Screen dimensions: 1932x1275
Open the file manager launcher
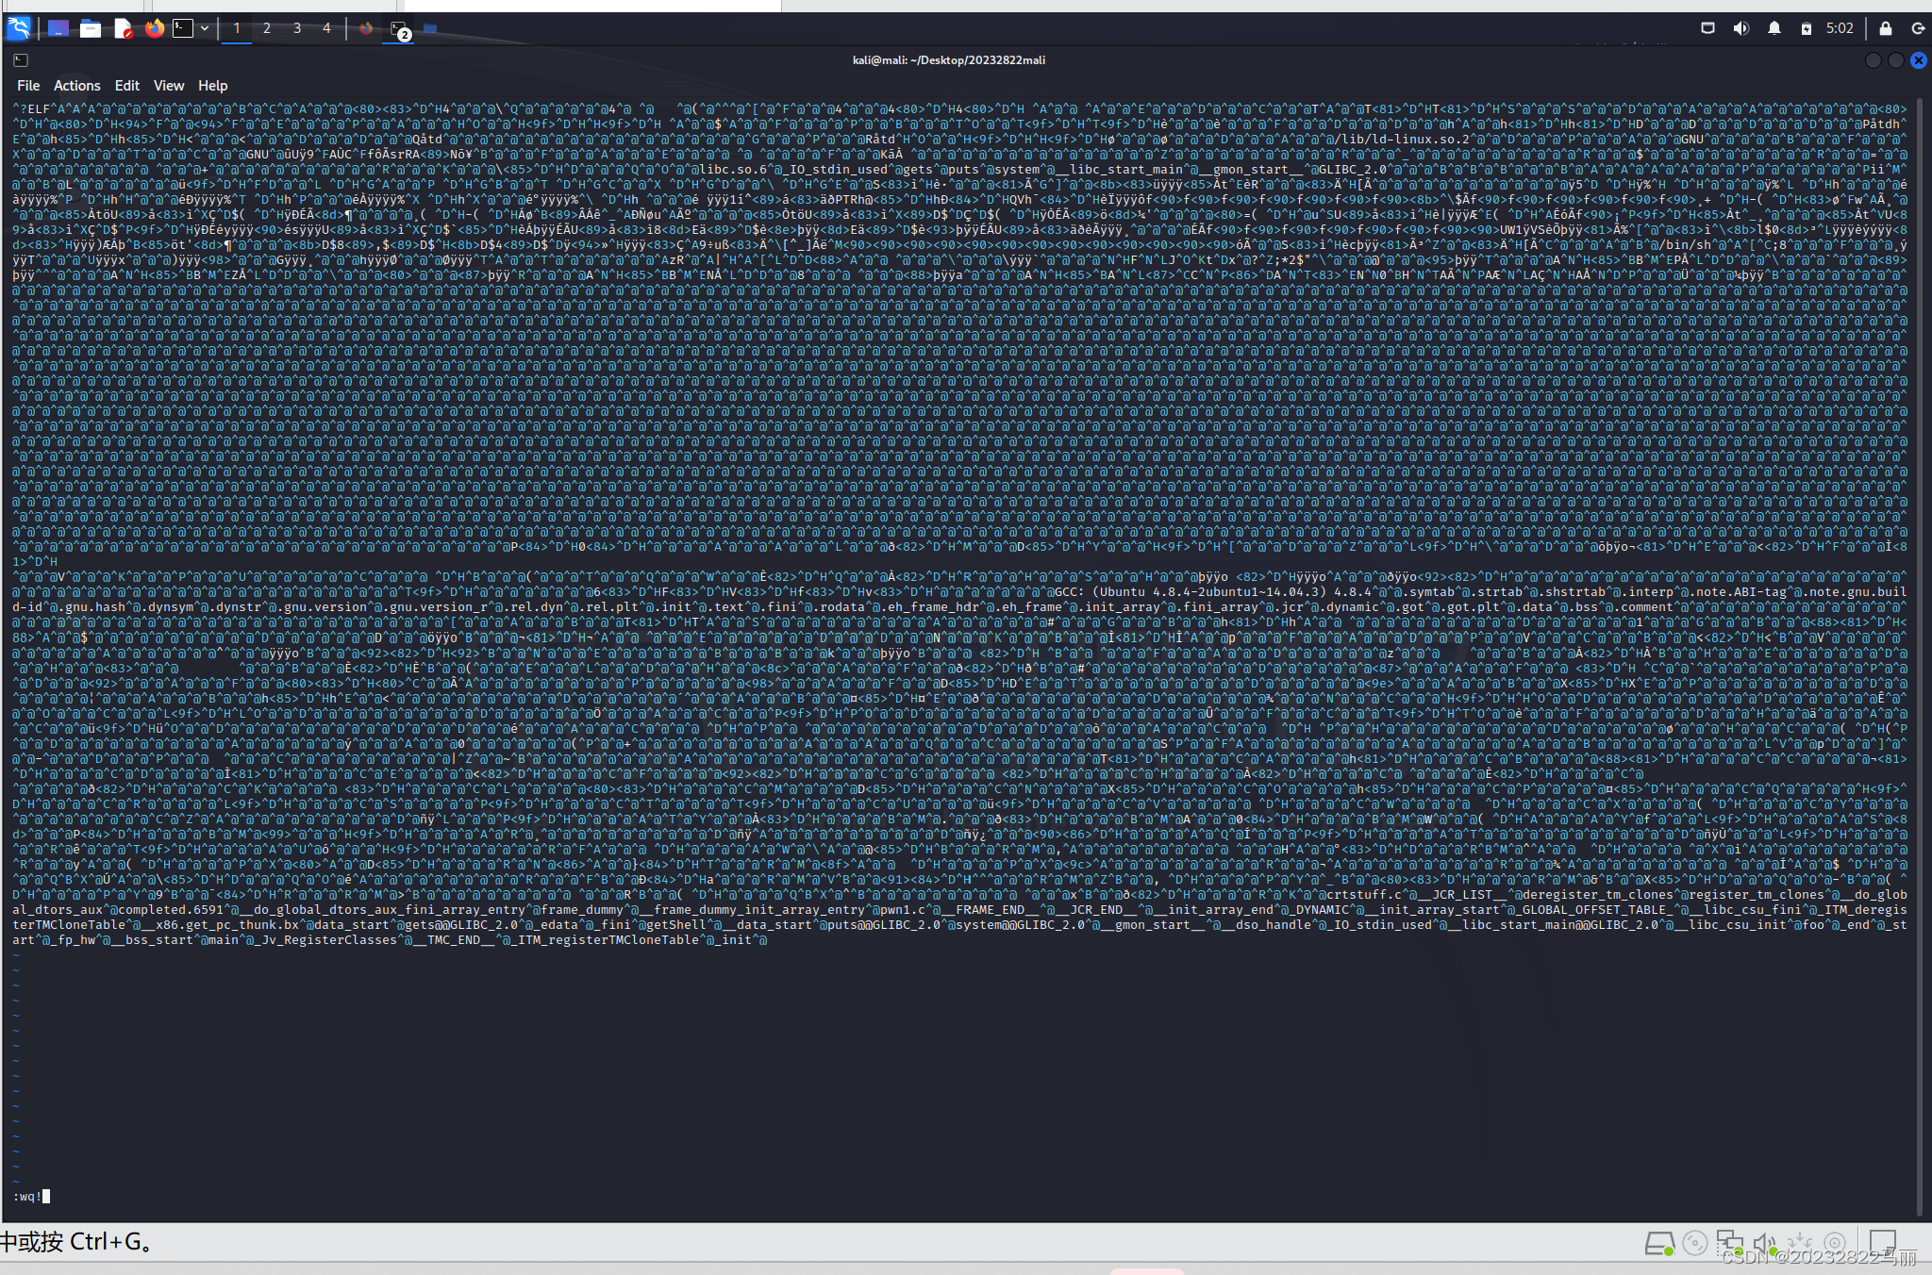tap(91, 28)
